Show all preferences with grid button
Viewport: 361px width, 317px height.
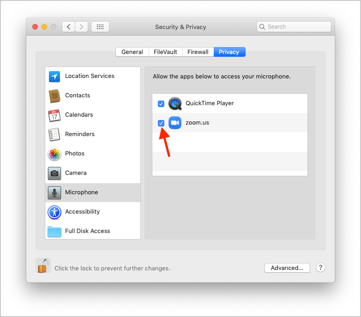[x=100, y=27]
